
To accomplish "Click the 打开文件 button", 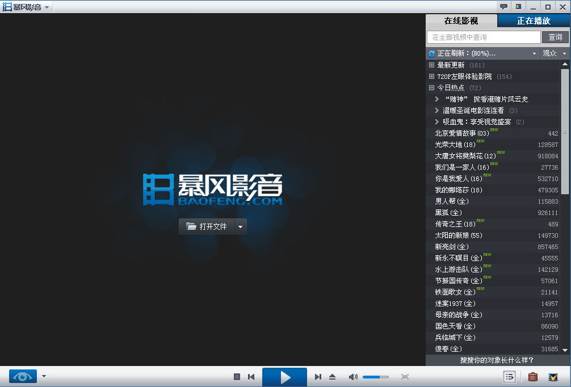I will click(207, 226).
